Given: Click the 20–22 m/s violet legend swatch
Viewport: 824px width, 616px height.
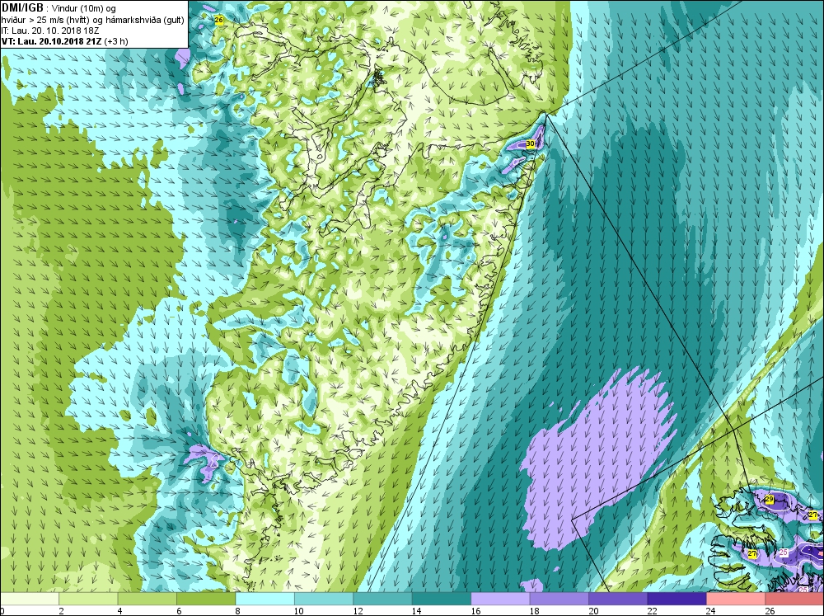Looking at the screenshot, I should point(618,599).
